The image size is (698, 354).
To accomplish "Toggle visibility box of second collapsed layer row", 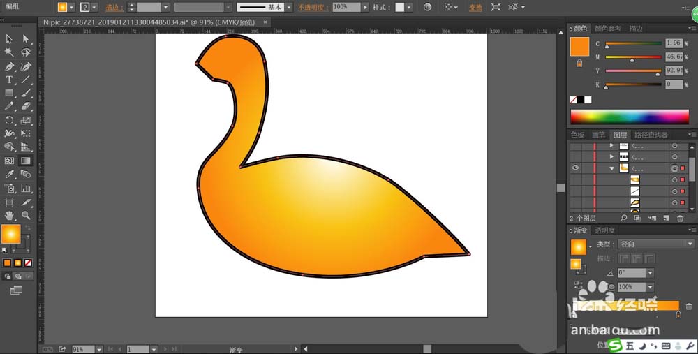I will tap(575, 156).
